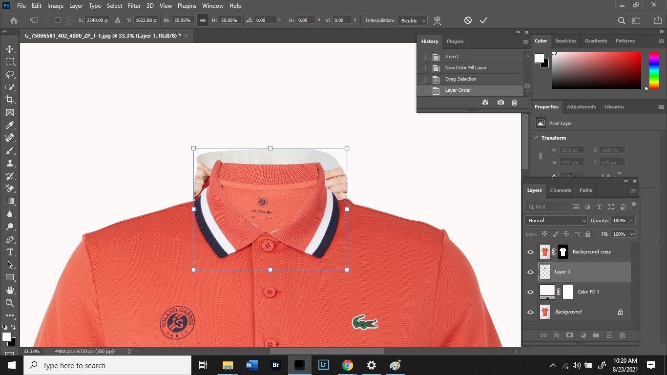Select the Crop tool
Image resolution: width=667 pixels, height=375 pixels.
pyautogui.click(x=10, y=100)
